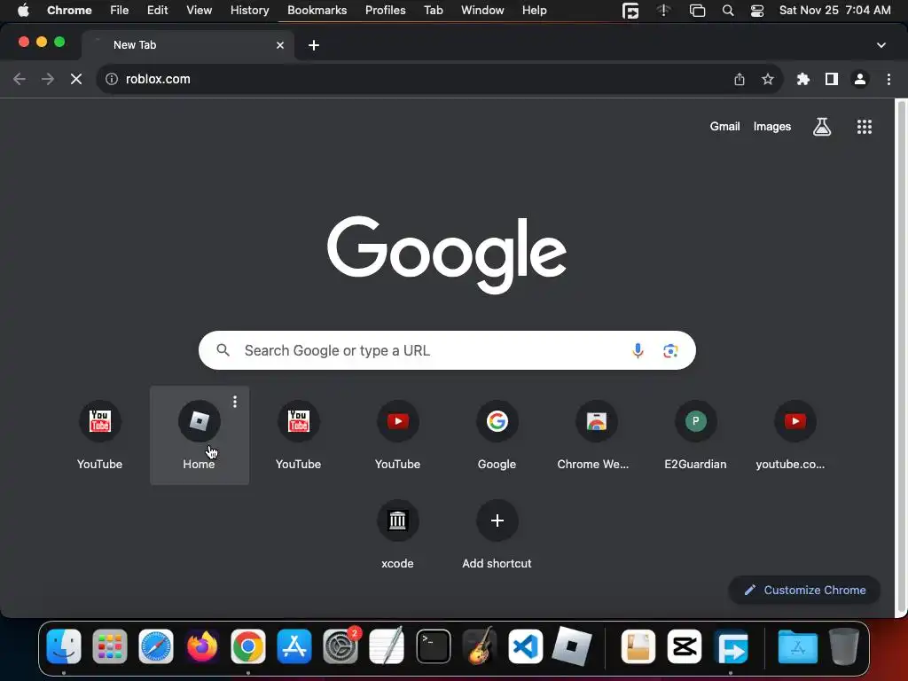Launch Firefox from the dock
The height and width of the screenshot is (681, 908).
(202, 646)
